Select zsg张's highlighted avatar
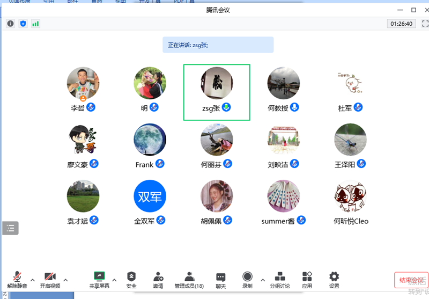 pyautogui.click(x=217, y=83)
